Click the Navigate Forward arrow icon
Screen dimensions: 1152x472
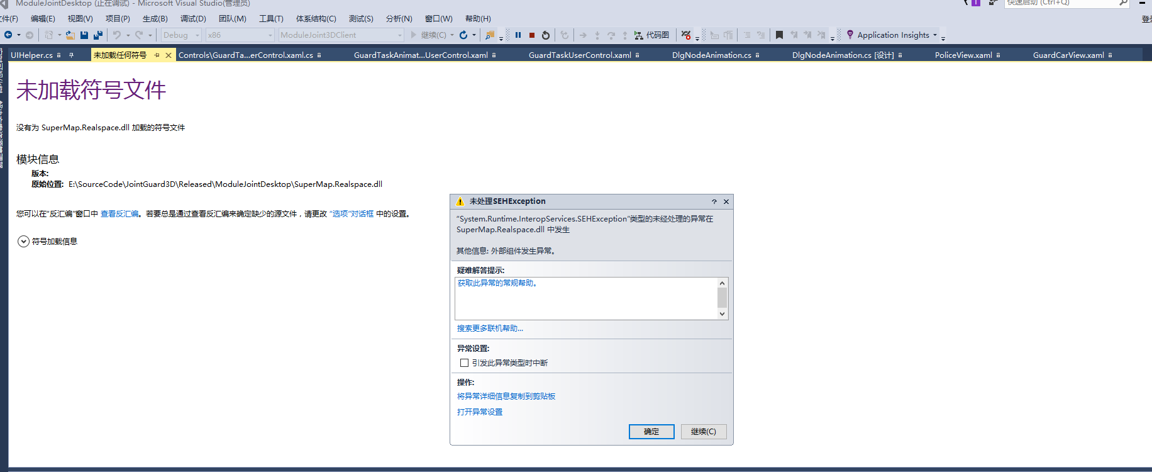pos(30,35)
